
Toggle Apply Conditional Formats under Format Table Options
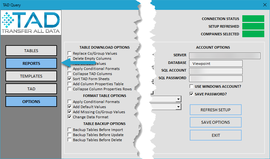click(69, 101)
